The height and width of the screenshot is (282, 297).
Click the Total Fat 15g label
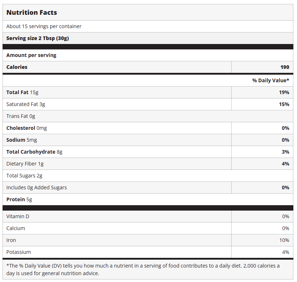(22, 92)
